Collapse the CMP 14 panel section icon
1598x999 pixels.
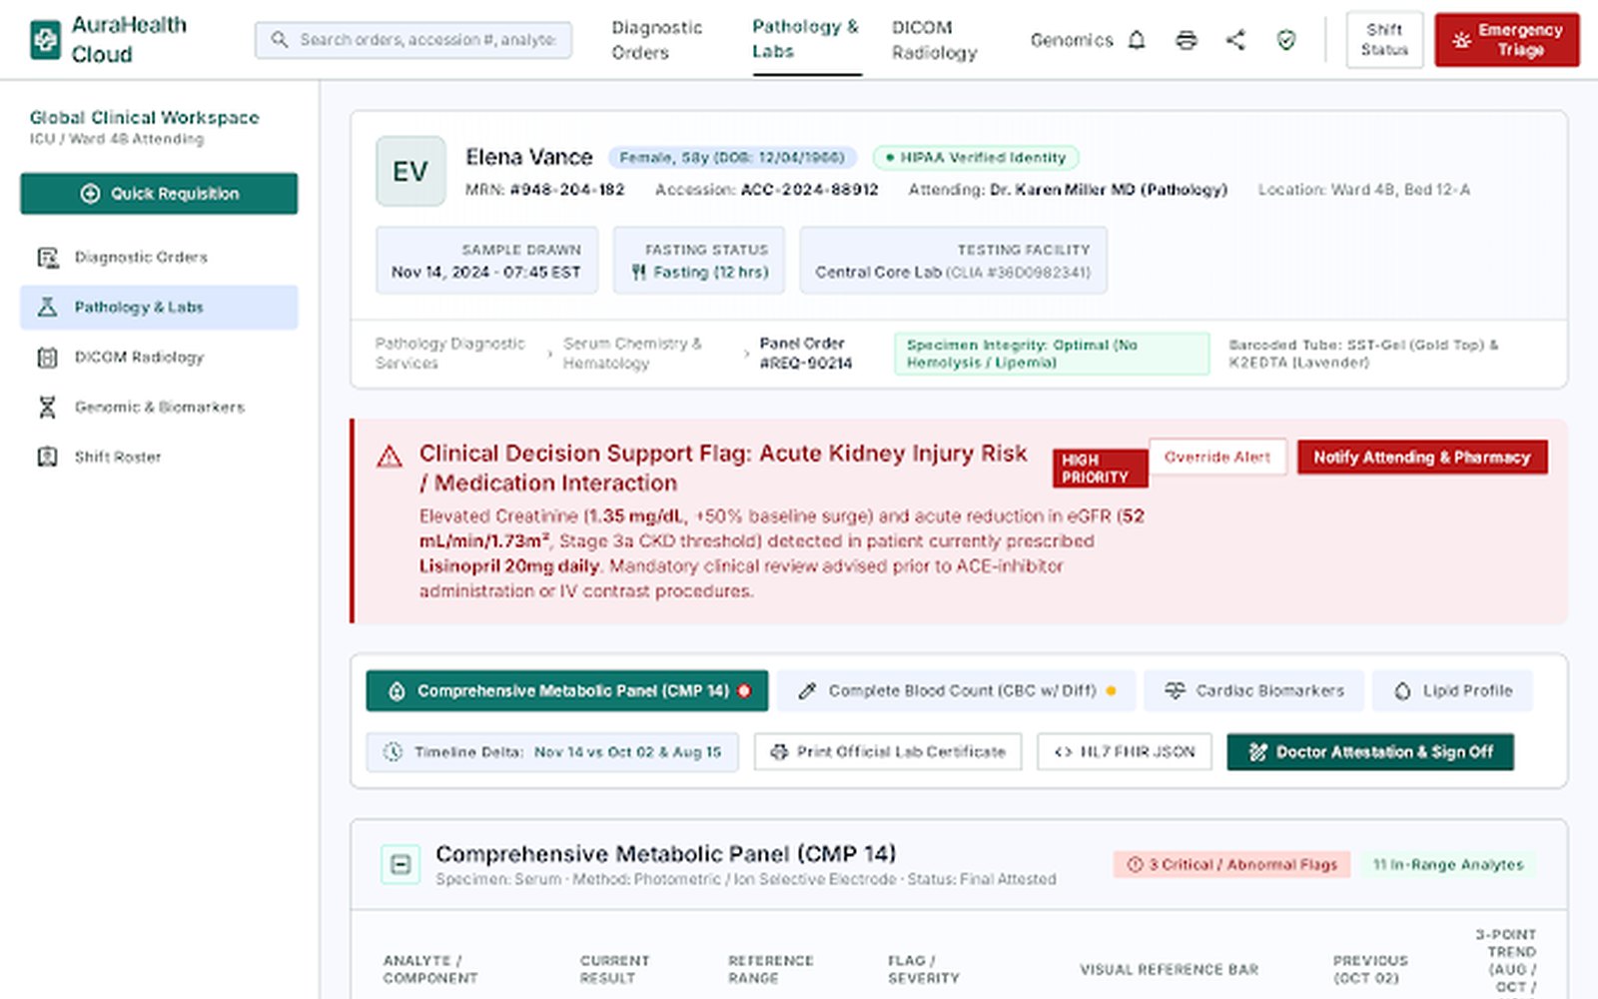[400, 864]
